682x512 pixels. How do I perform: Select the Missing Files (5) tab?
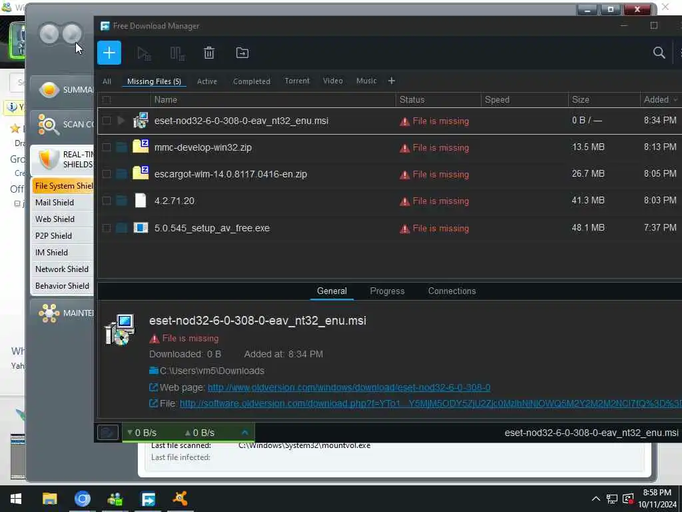click(x=154, y=81)
